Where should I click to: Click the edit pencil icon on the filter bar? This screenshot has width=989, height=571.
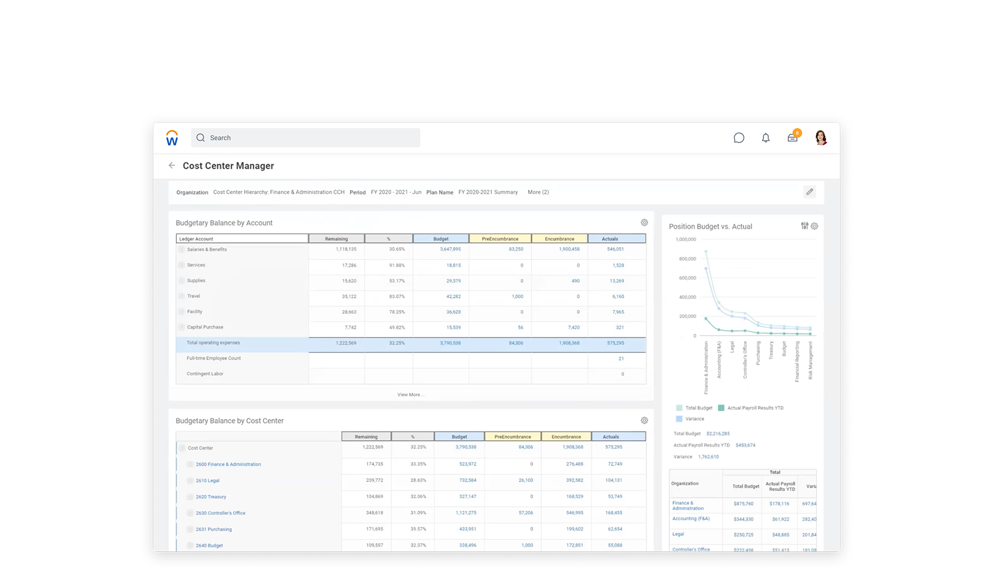(x=810, y=192)
